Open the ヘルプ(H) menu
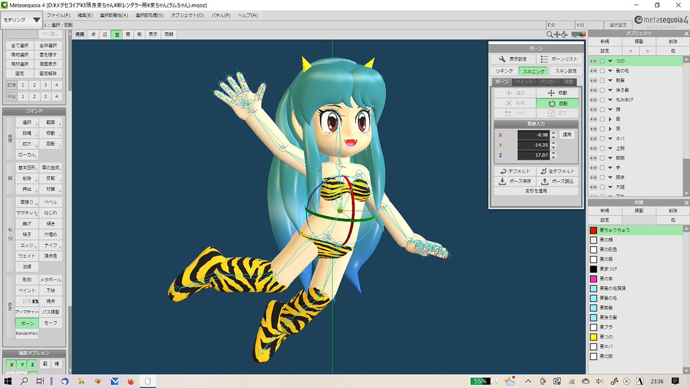Viewport: 690px width, 388px height. [248, 15]
